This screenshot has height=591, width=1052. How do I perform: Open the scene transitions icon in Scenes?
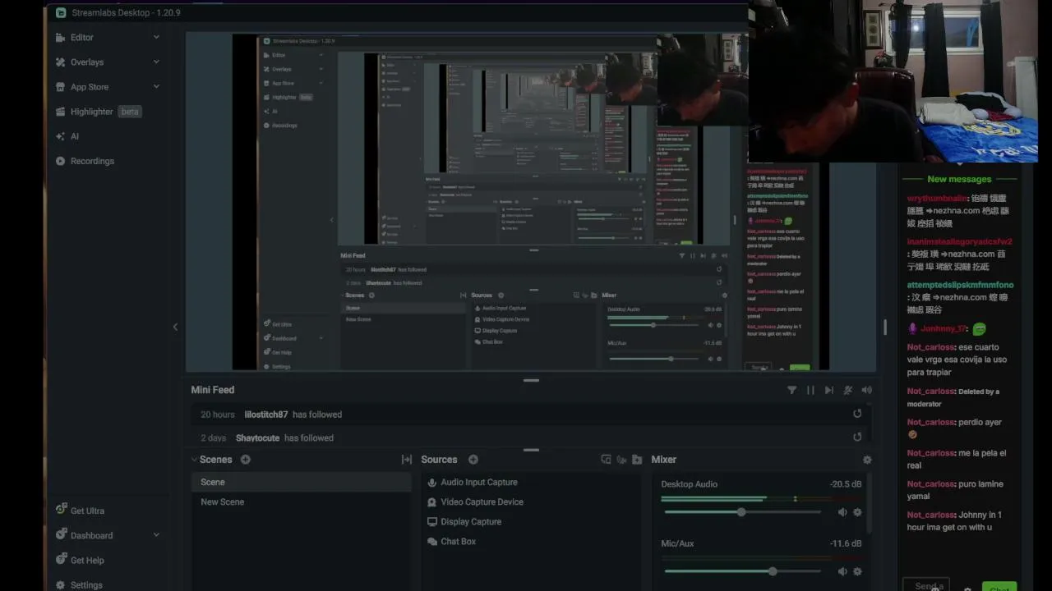click(x=406, y=460)
